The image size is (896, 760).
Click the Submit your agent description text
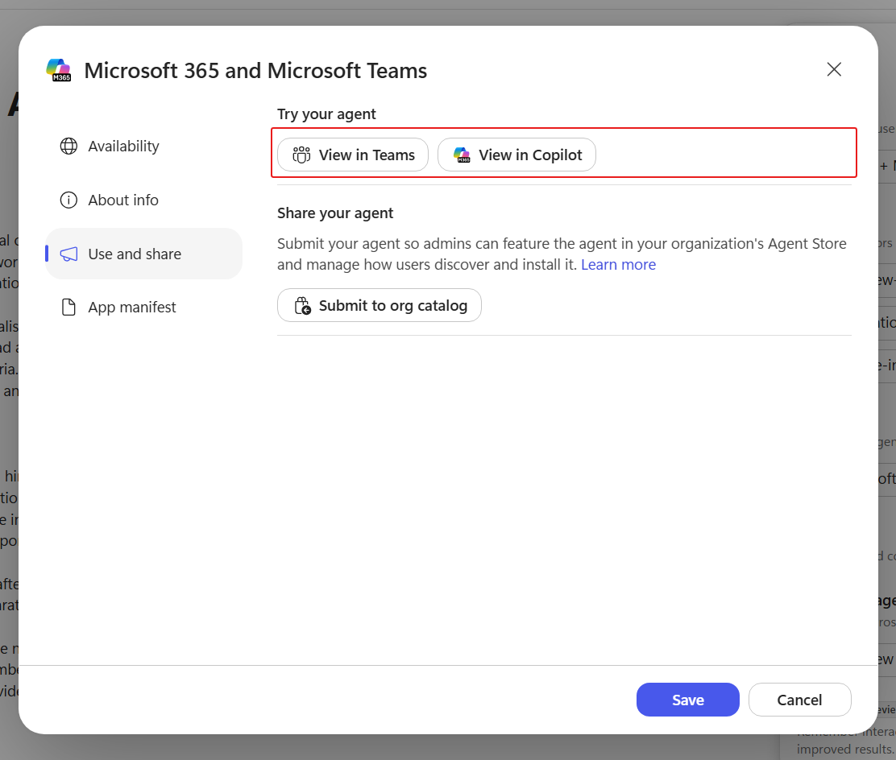(562, 254)
